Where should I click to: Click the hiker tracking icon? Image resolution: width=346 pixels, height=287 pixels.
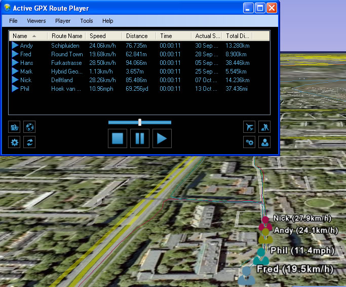point(264,127)
